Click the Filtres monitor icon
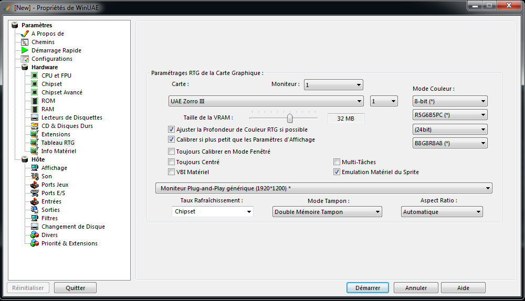 point(35,218)
